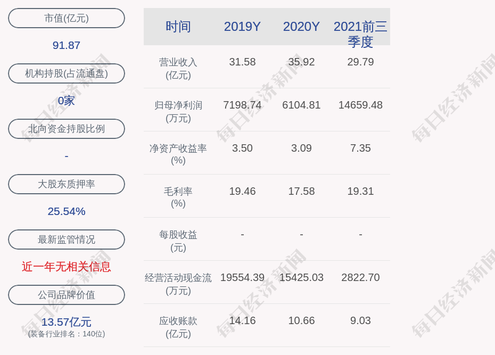Viewport: 495px width, 355px height.
Task: Click the 时间 header cell
Action: tap(178, 27)
